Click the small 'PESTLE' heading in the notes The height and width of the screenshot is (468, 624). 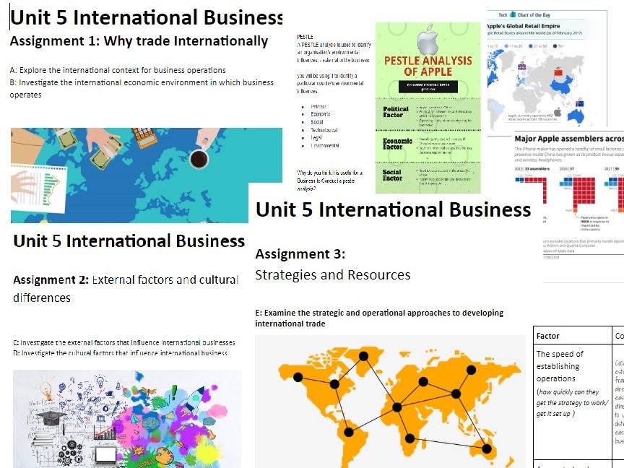[x=305, y=37]
